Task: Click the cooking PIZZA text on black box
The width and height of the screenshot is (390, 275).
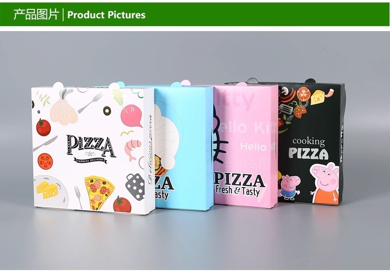Action: pos(309,148)
